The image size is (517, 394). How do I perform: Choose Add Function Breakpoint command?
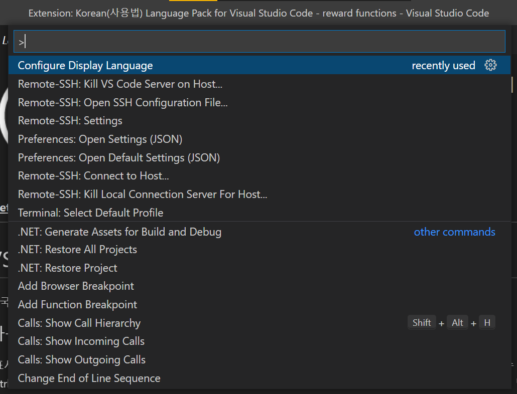pos(259,304)
